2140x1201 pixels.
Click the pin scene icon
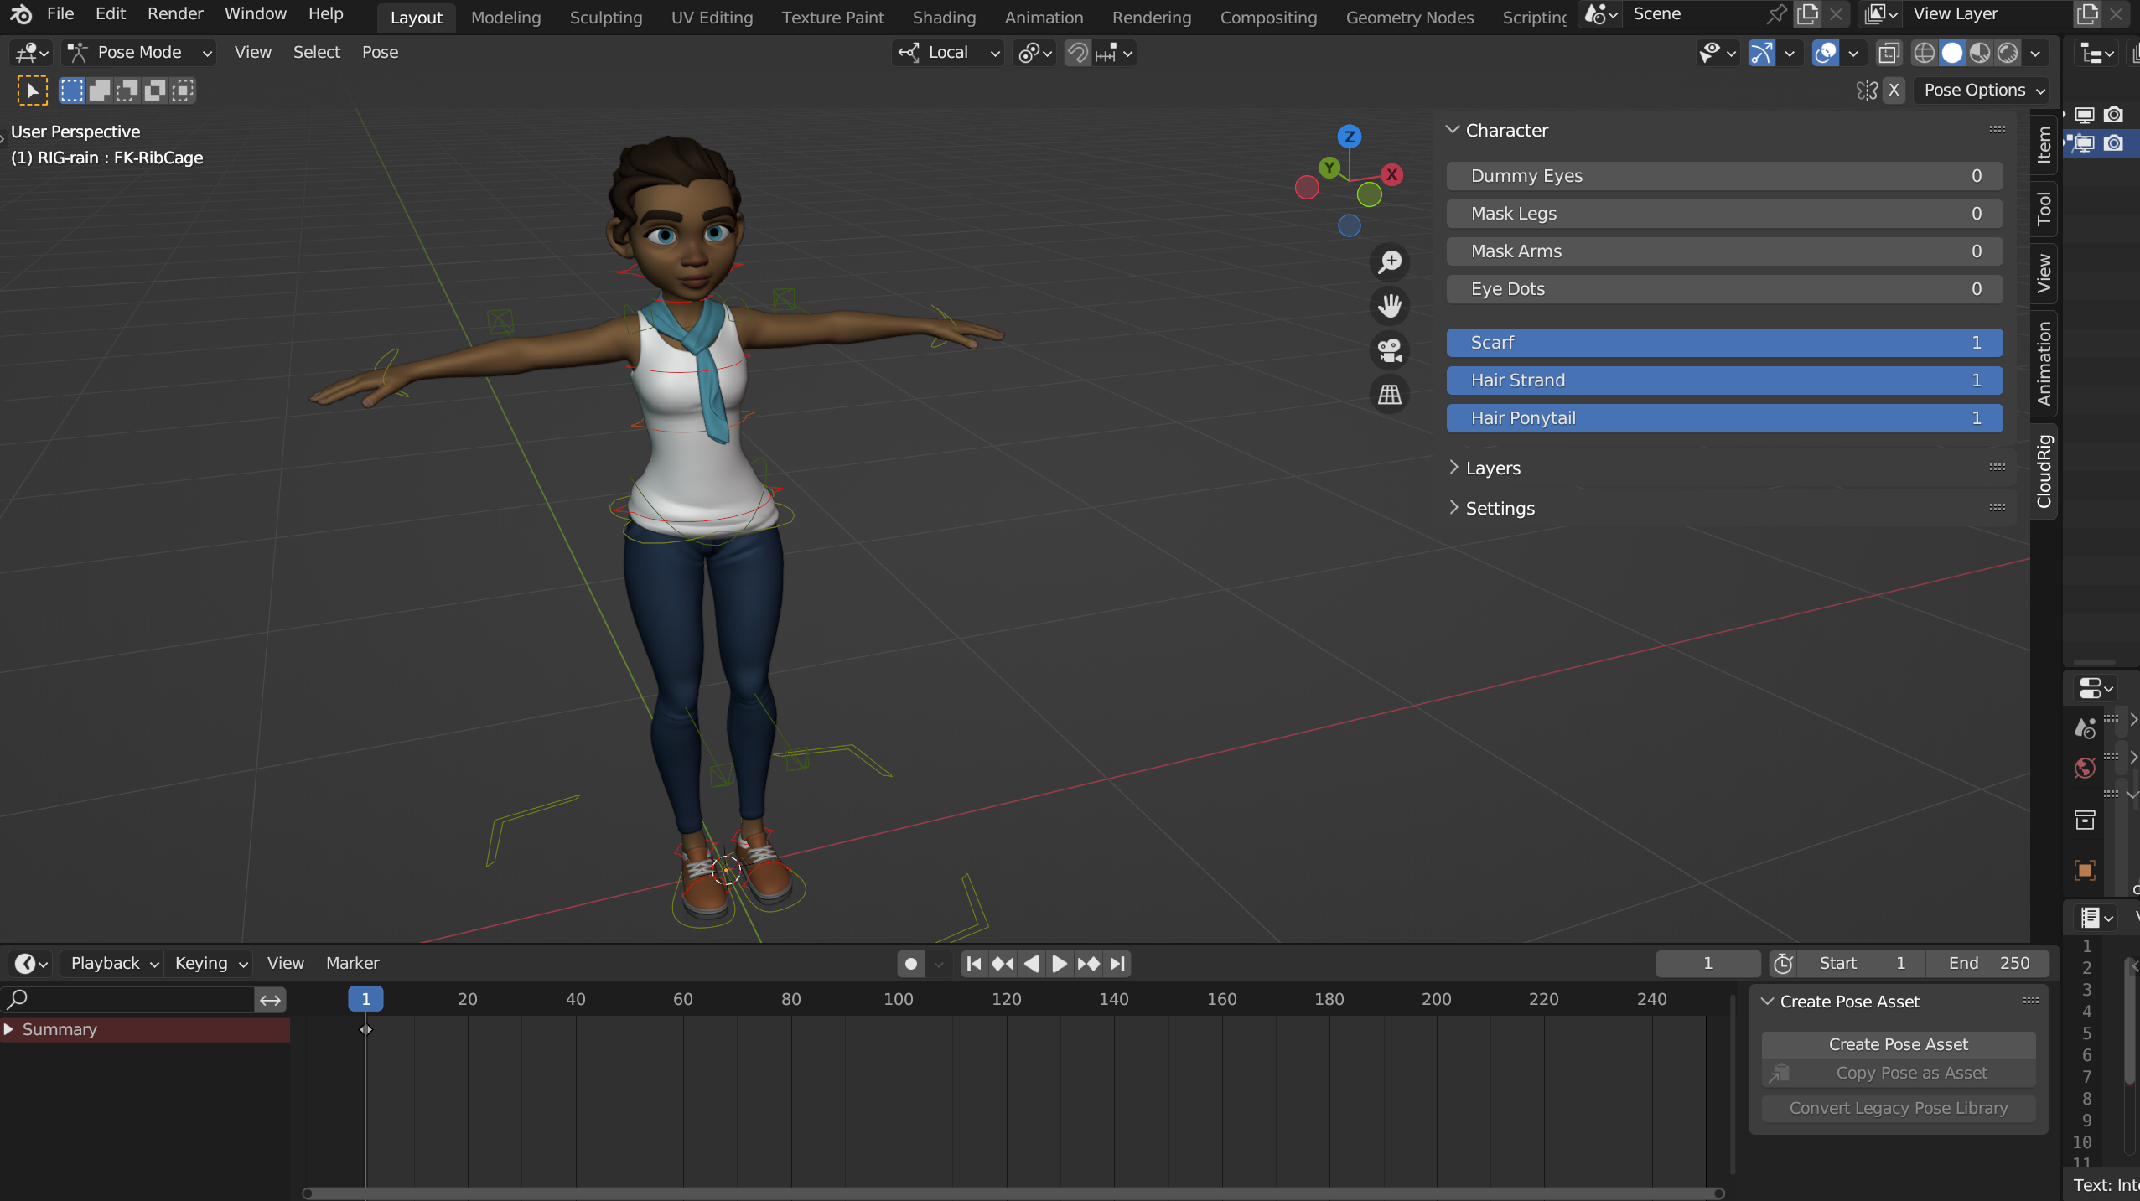pyautogui.click(x=1775, y=14)
